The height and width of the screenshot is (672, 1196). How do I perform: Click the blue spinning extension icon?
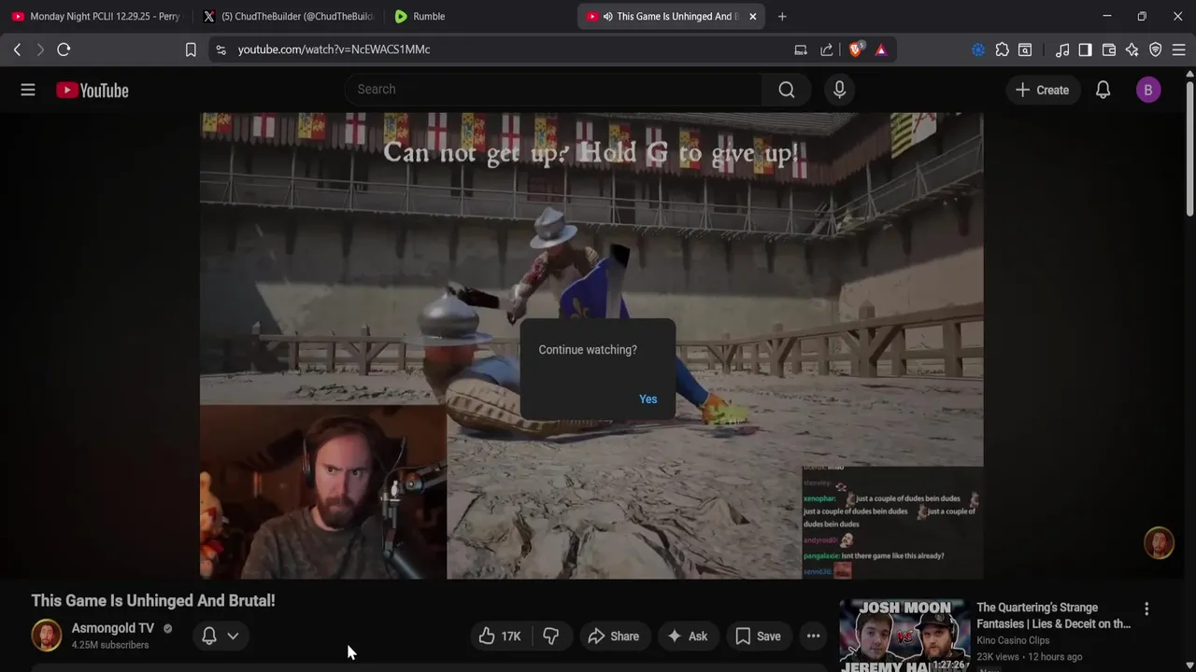[978, 49]
